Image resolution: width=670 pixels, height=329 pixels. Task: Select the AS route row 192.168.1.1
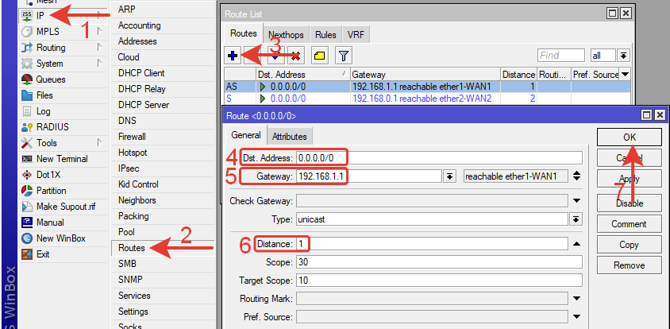[427, 87]
